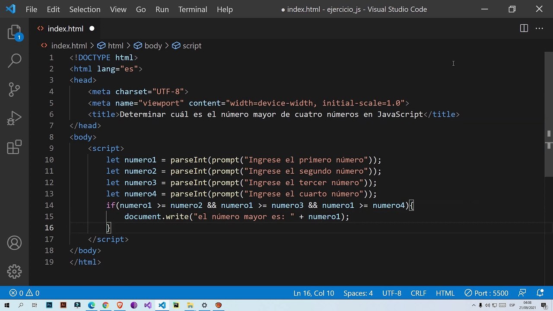Screen dimensions: 553x311
Task: Open the Run and Debug view
Action: pos(14,118)
